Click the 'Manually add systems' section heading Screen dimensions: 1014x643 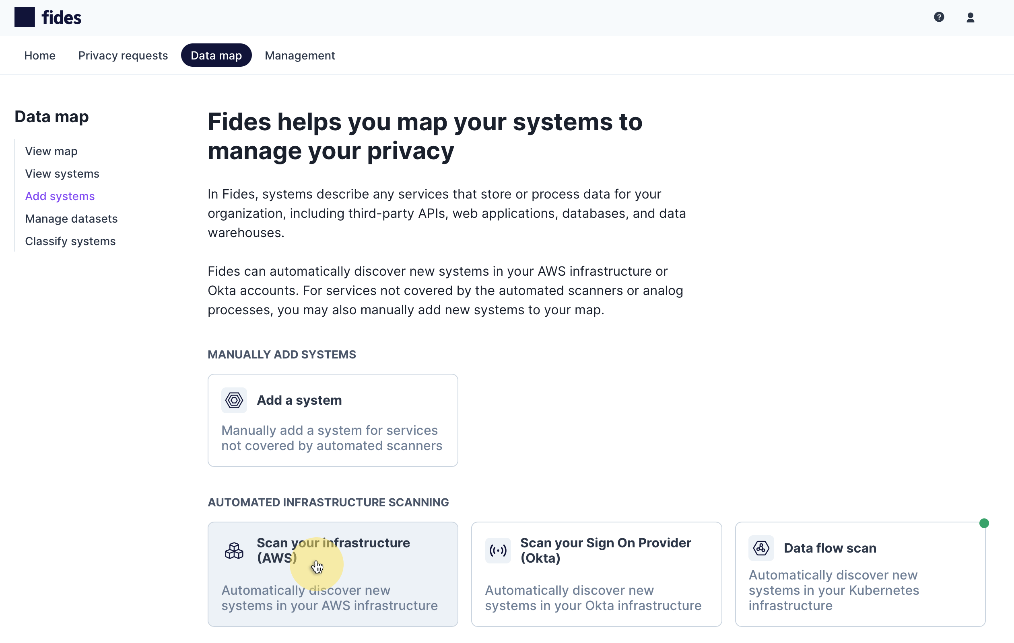(x=282, y=354)
